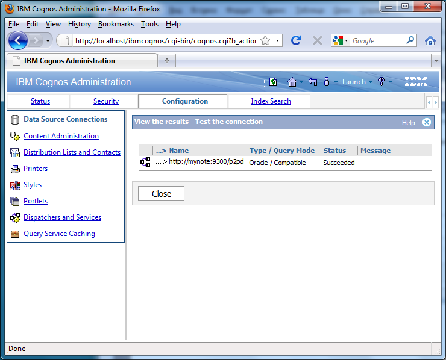Image resolution: width=446 pixels, height=360 pixels.
Task: Open the View menu
Action: click(53, 24)
